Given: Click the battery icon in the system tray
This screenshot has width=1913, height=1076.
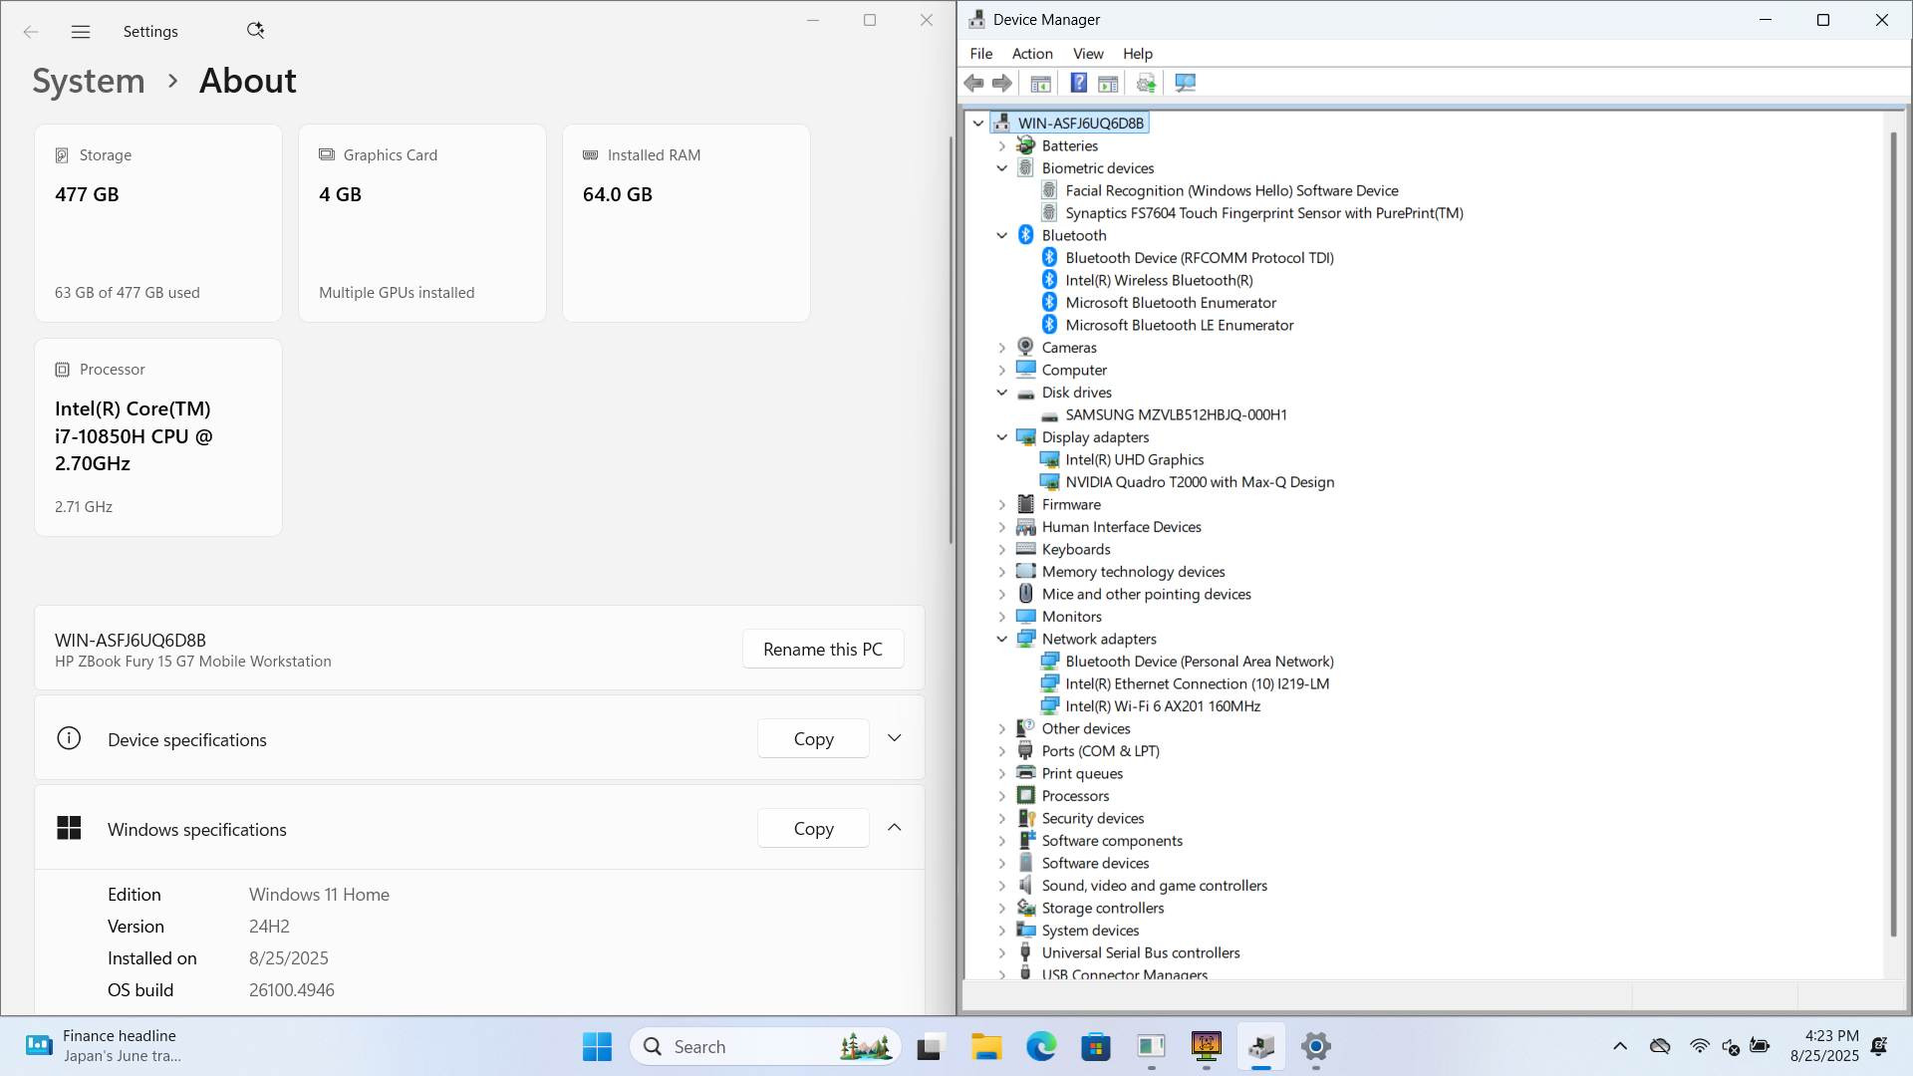Looking at the screenshot, I should point(1760,1046).
